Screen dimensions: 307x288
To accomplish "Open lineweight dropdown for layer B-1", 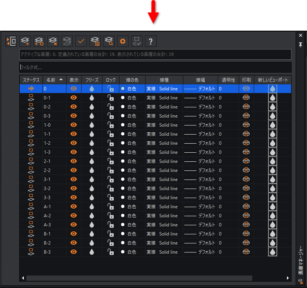I will pos(200,234).
